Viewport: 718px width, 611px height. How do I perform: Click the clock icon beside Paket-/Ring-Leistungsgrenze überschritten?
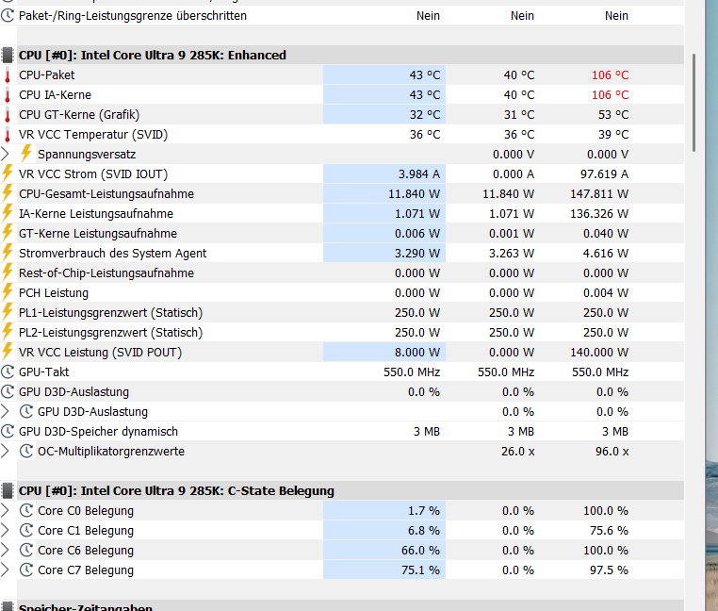8,16
